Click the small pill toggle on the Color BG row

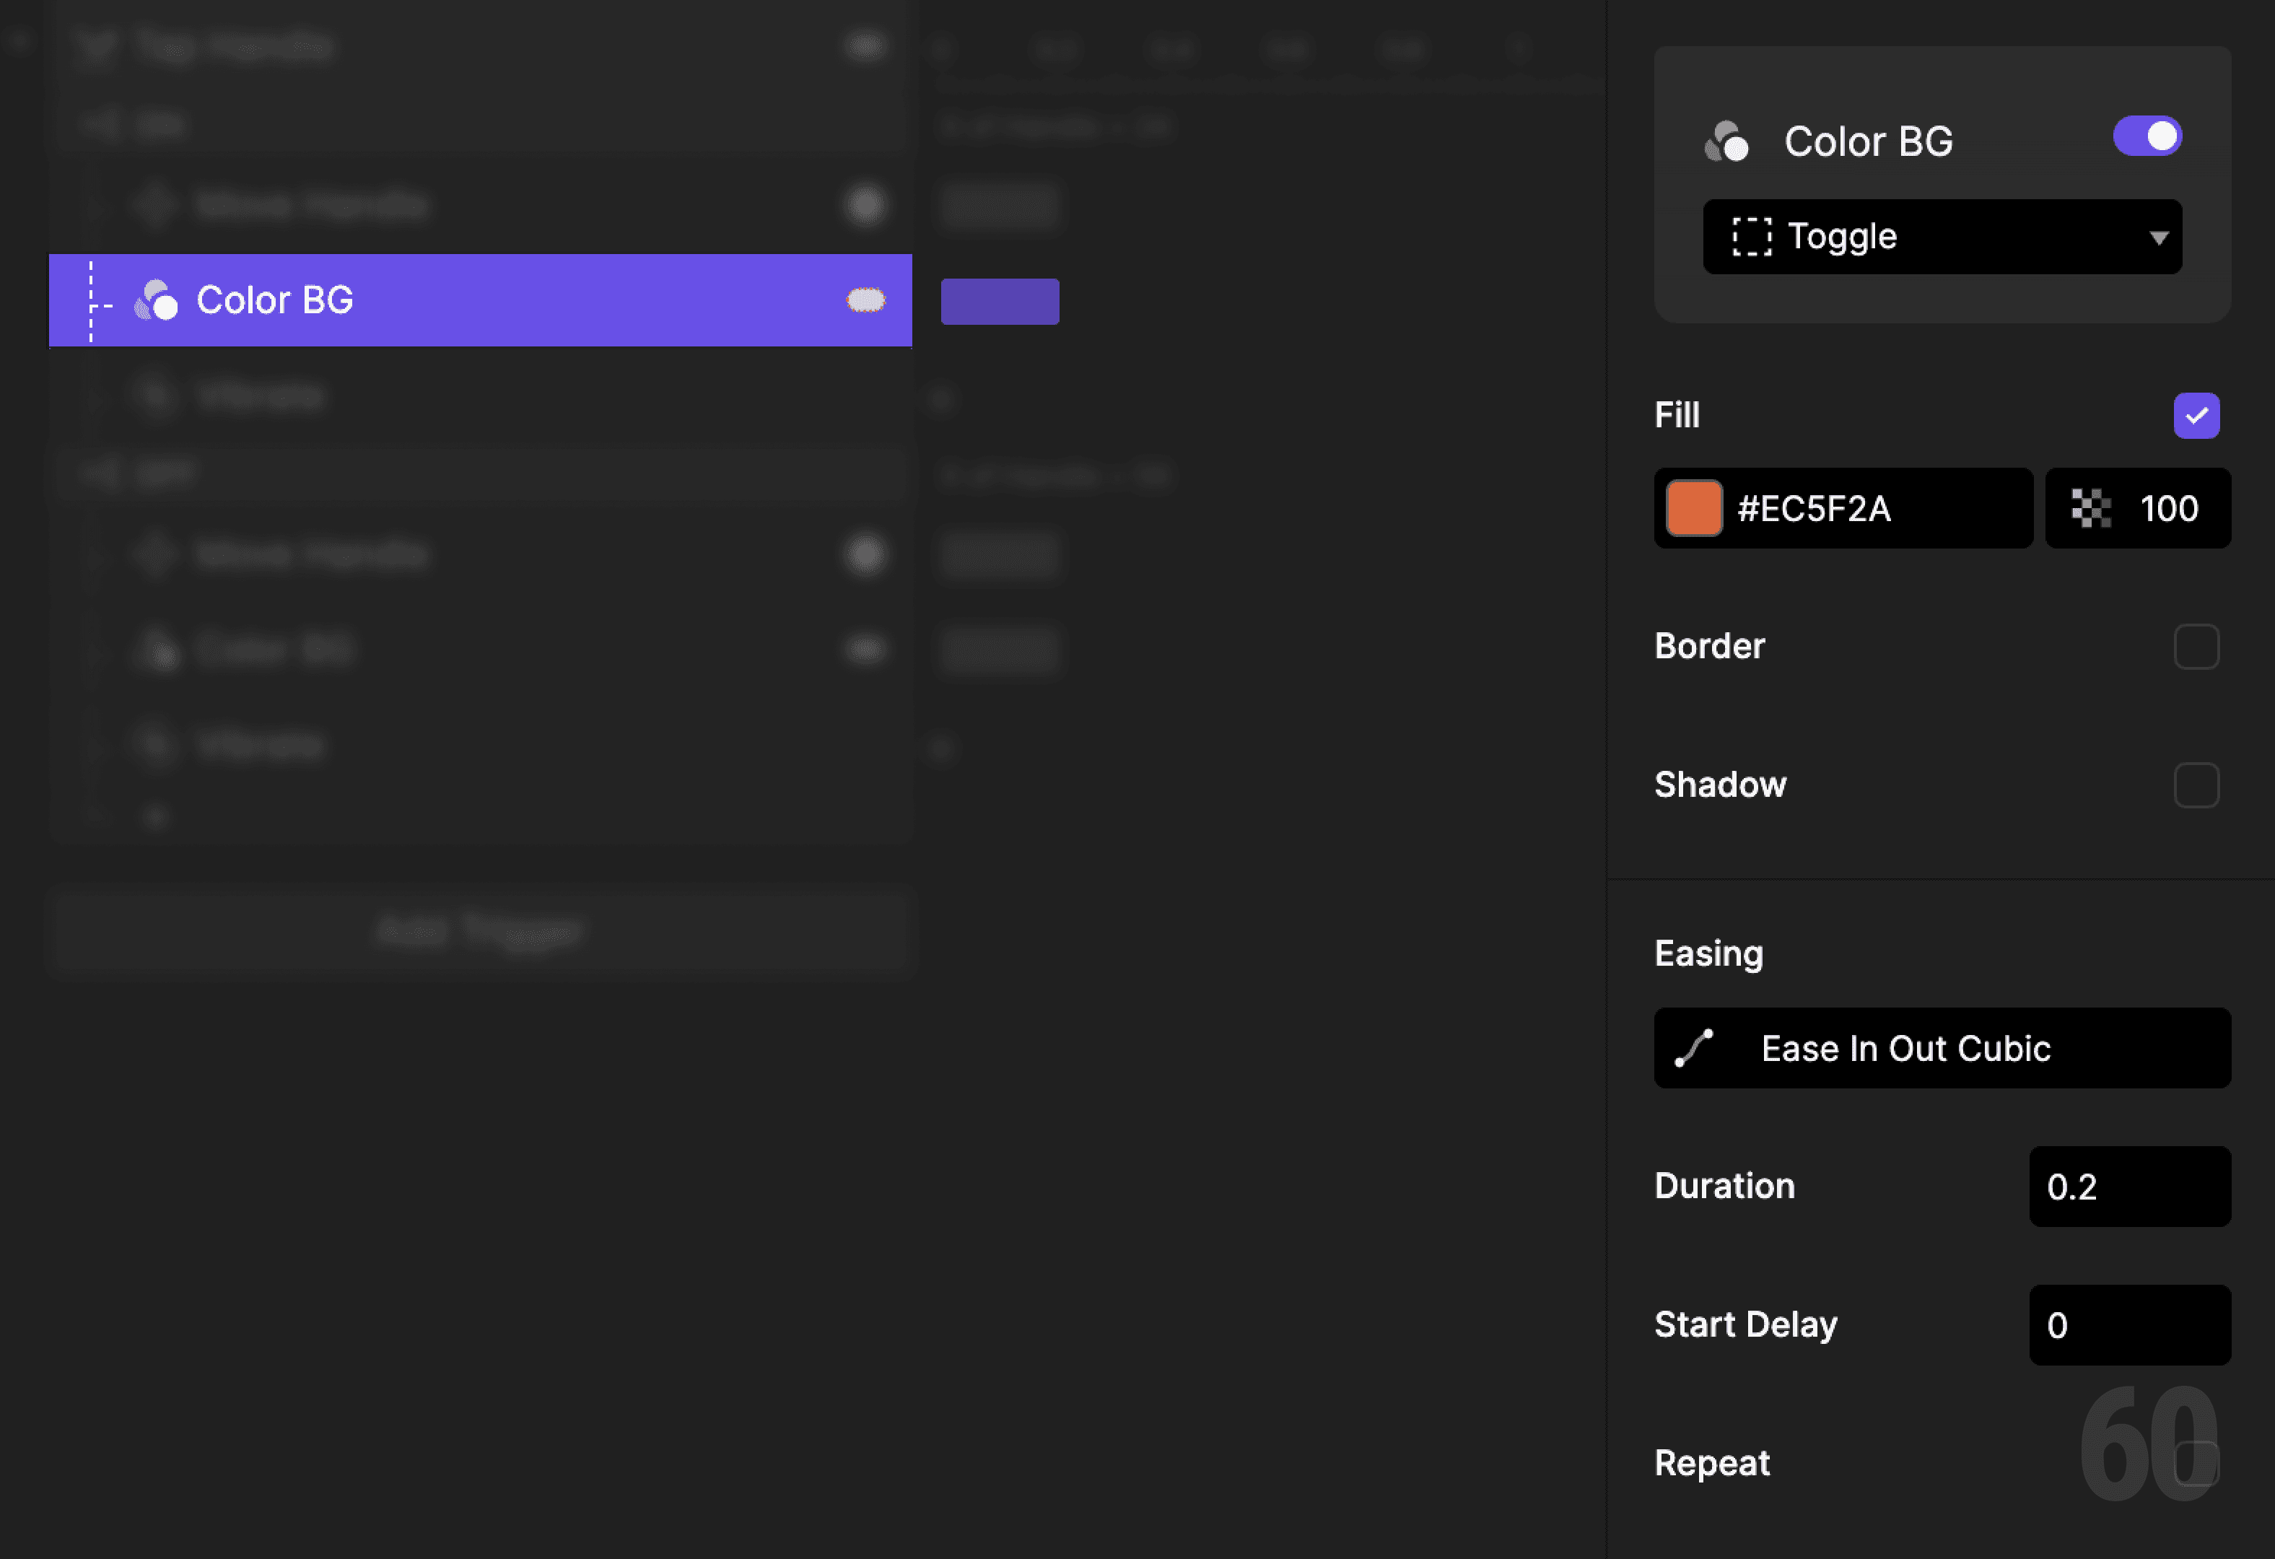pos(865,300)
